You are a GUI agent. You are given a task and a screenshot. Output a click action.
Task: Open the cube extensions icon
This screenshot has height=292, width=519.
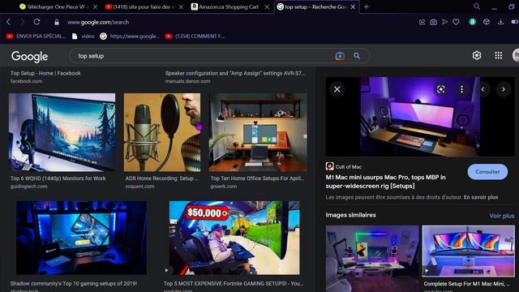pyautogui.click(x=487, y=22)
